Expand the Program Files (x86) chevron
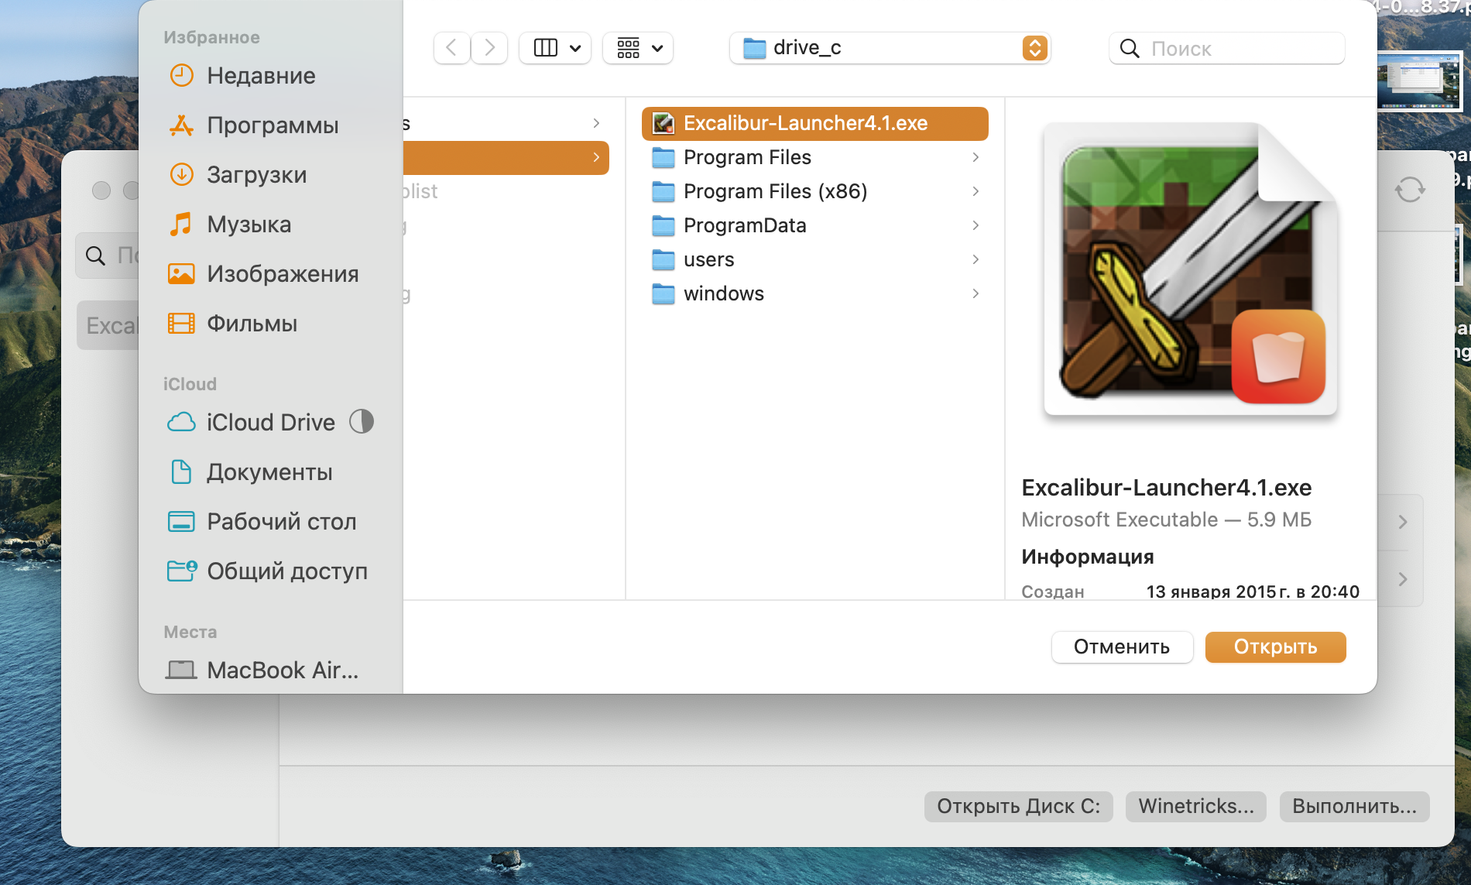 (x=976, y=192)
